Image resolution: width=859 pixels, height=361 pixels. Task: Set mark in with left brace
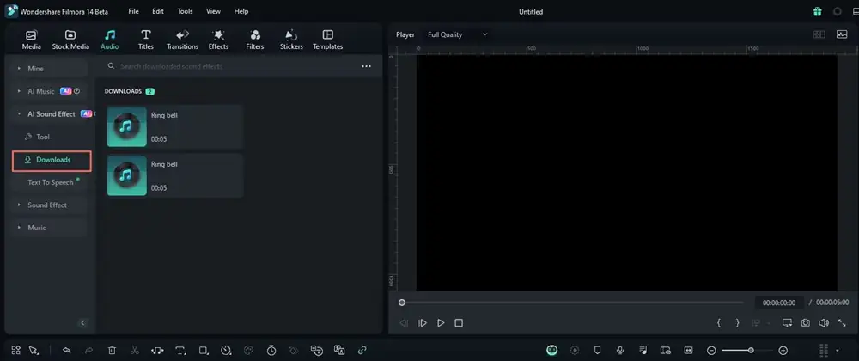[x=719, y=323]
